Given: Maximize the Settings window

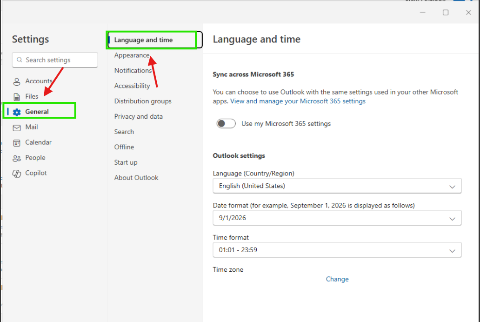Looking at the screenshot, I should (x=446, y=12).
